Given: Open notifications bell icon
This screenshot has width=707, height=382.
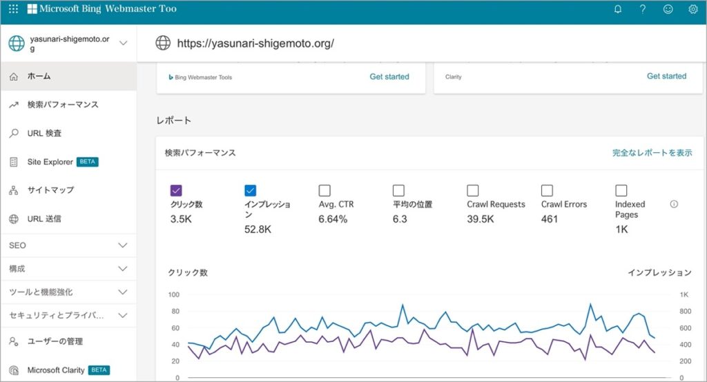Looking at the screenshot, I should pyautogui.click(x=618, y=9).
